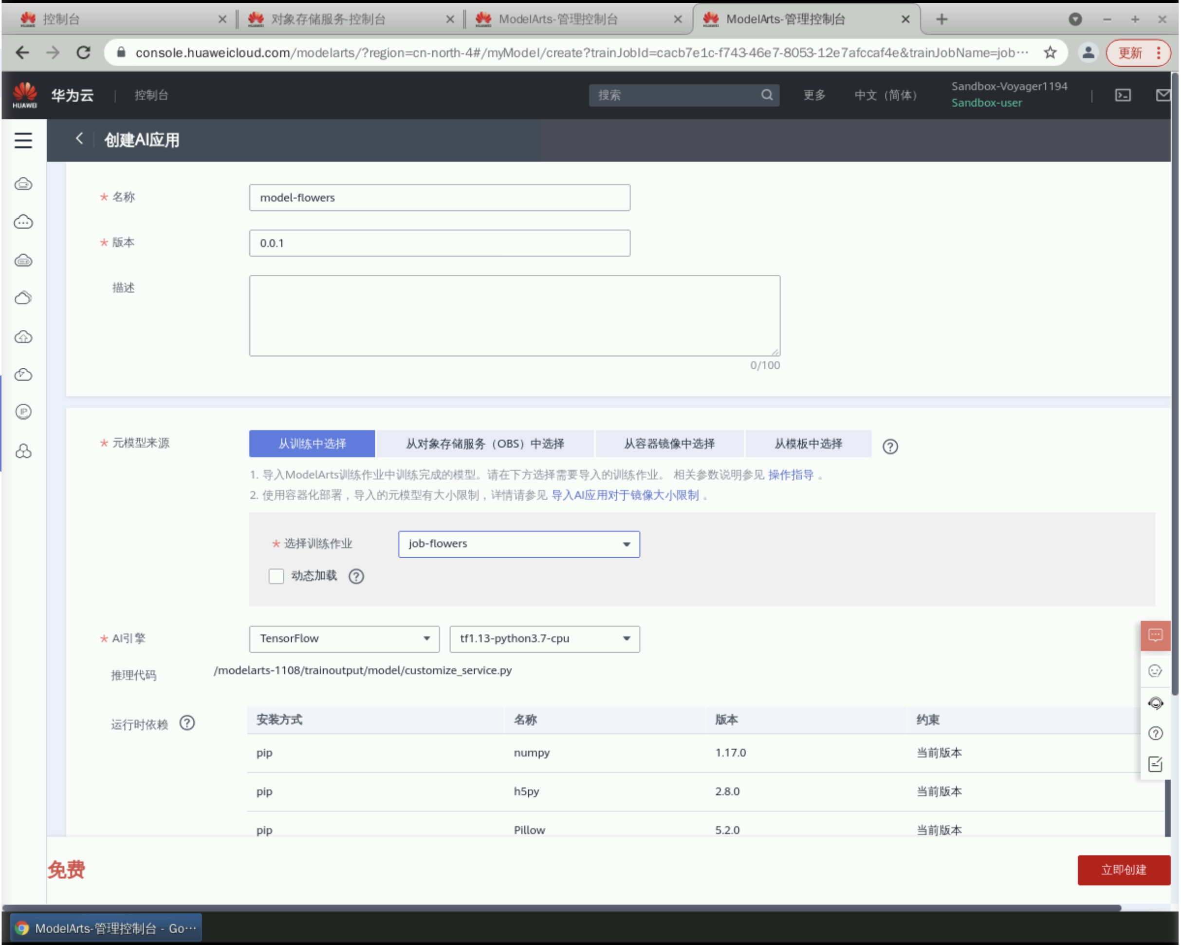Click the search magnifier icon in header
This screenshot has width=1181, height=945.
pos(766,95)
